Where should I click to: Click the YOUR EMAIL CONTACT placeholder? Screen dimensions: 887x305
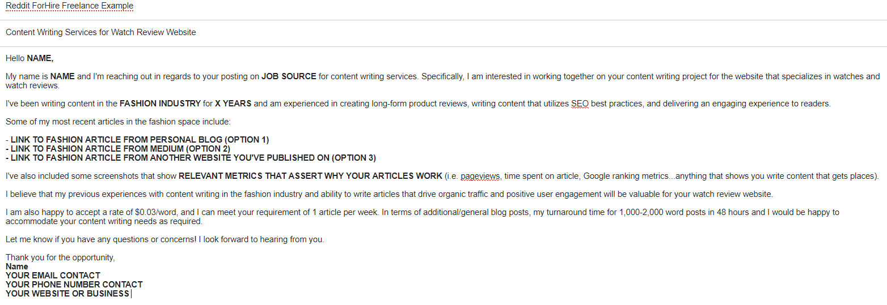pyautogui.click(x=53, y=276)
